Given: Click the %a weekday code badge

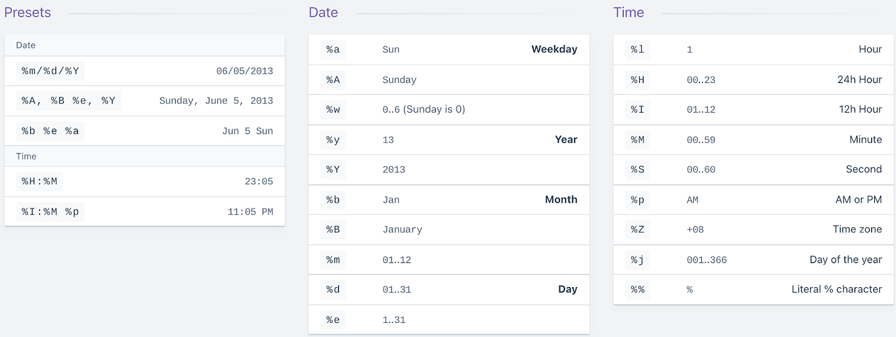Looking at the screenshot, I should click(333, 49).
